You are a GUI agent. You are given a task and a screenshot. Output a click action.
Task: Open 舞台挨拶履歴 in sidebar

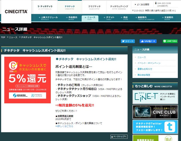point(144,75)
